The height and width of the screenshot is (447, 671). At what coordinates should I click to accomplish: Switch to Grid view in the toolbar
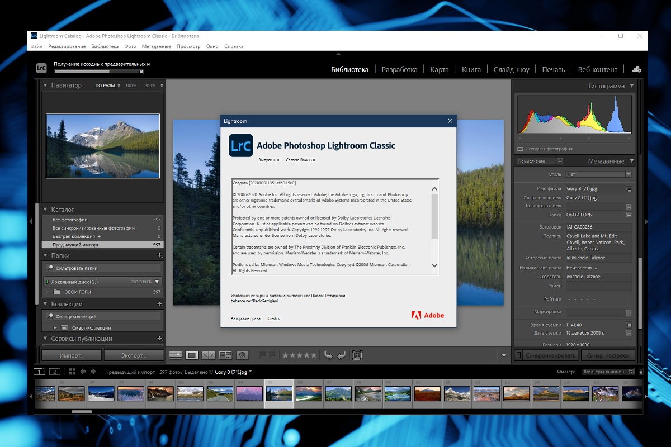click(x=175, y=355)
